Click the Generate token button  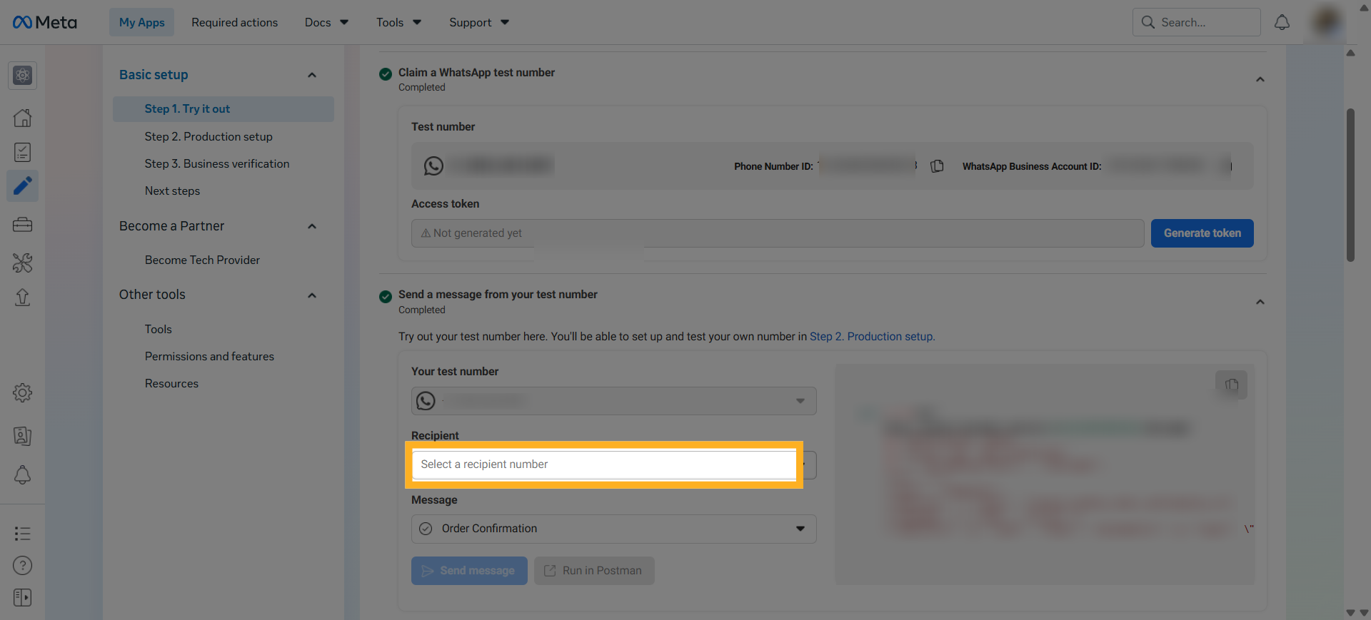pos(1202,233)
